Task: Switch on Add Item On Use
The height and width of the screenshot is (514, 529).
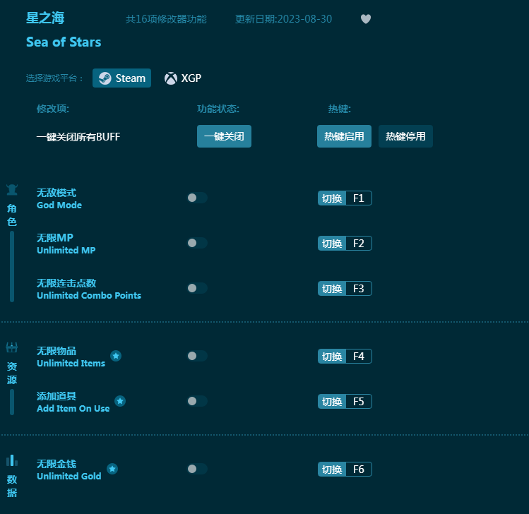Action: 197,401
